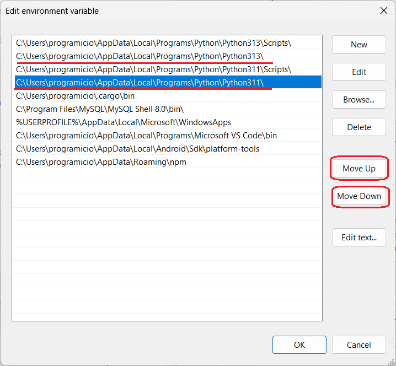396x366 pixels.
Task: Select the Roaming\npm path entry
Action: pyautogui.click(x=167, y=162)
